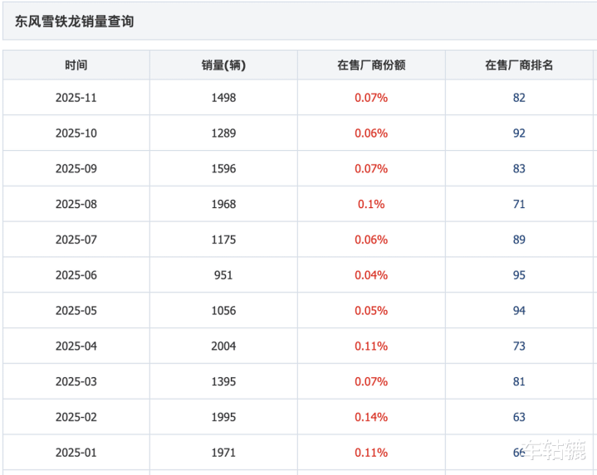Click sales value 1498
Screen dimensions: 597x475
[223, 98]
